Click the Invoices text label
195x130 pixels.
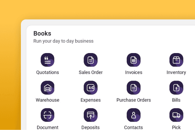(x=134, y=72)
